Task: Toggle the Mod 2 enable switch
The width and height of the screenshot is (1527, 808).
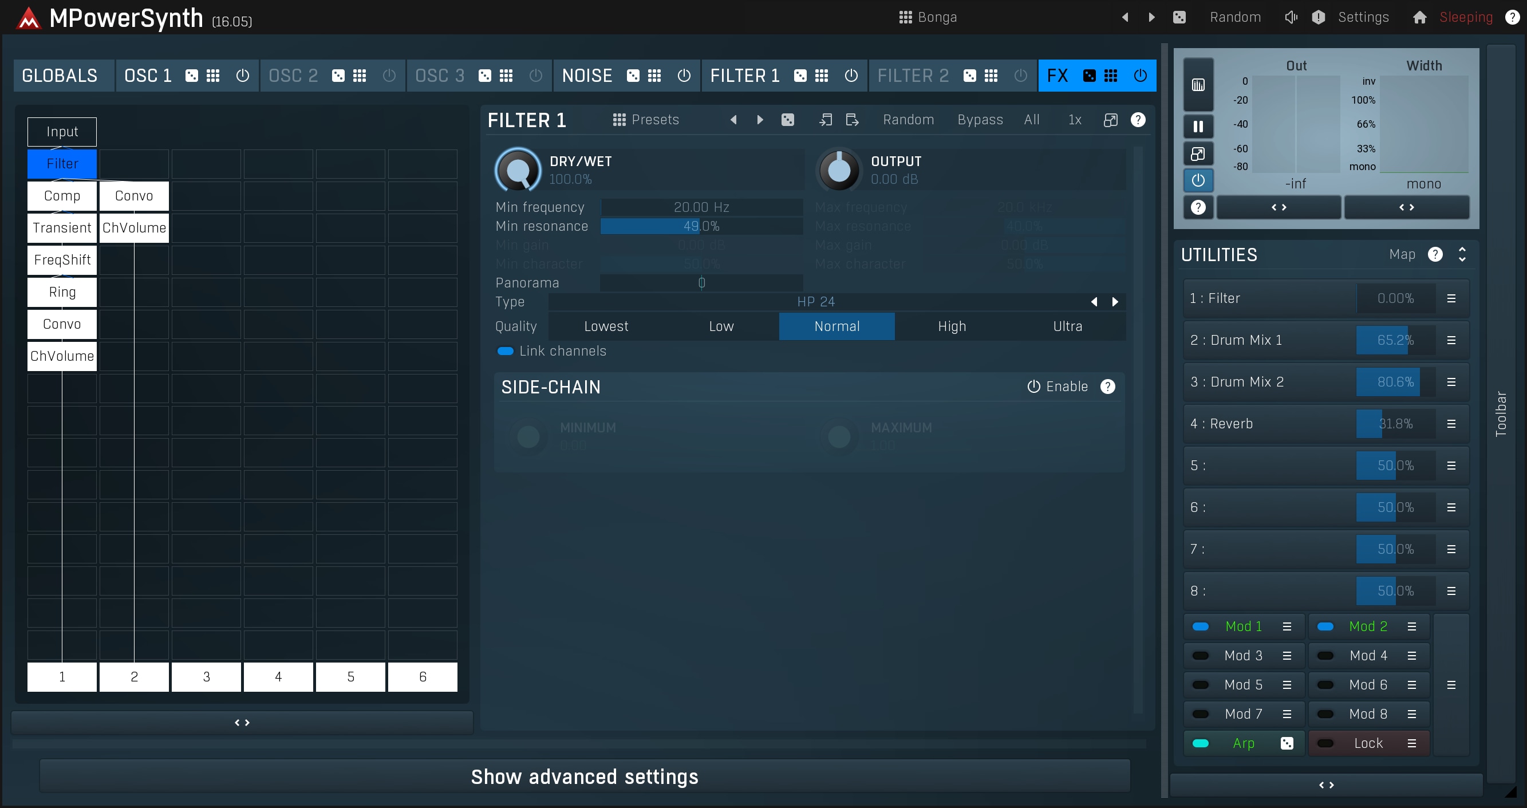Action: pos(1325,626)
